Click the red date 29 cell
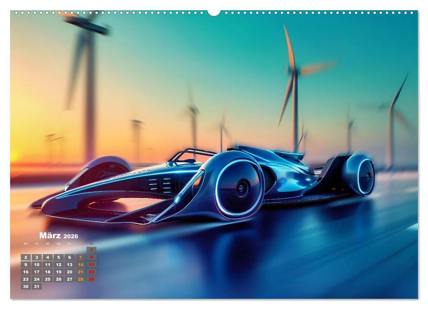Viewport: 428px width, 309px height. tap(91, 279)
